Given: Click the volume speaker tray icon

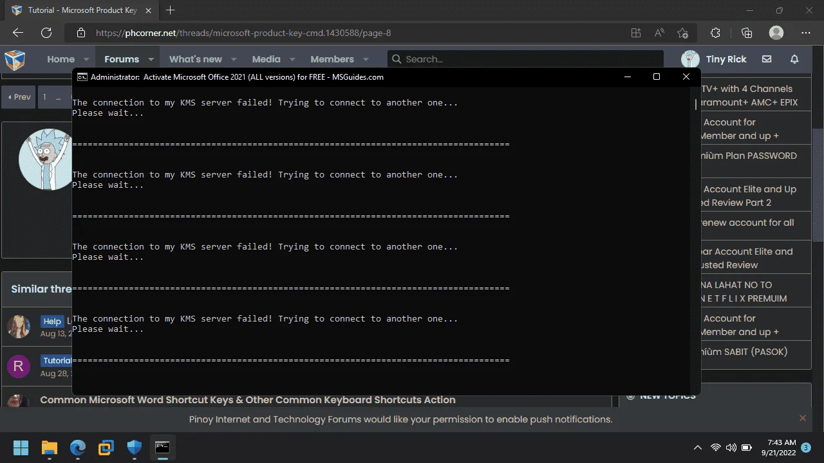Looking at the screenshot, I should point(731,448).
